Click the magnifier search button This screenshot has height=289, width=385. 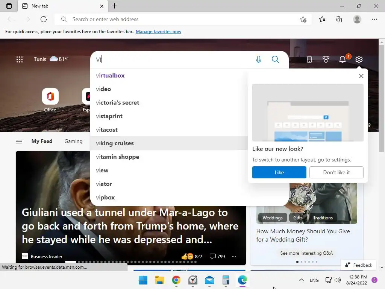click(x=276, y=59)
